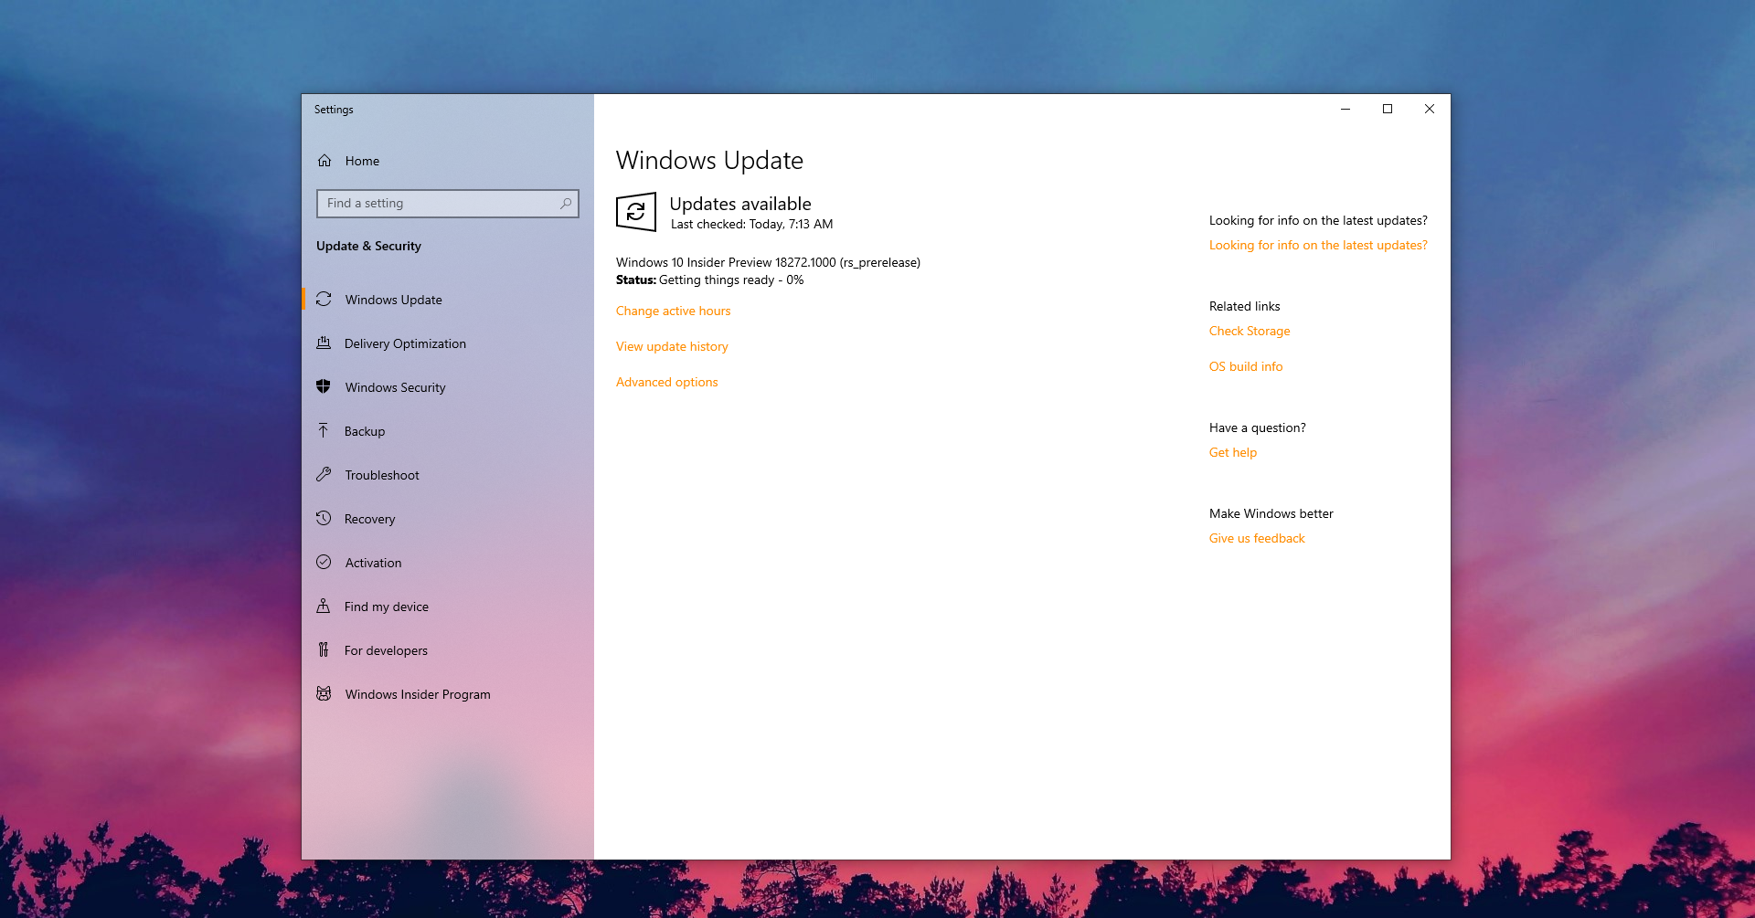Minimize the Settings window
1755x918 pixels.
coord(1345,109)
